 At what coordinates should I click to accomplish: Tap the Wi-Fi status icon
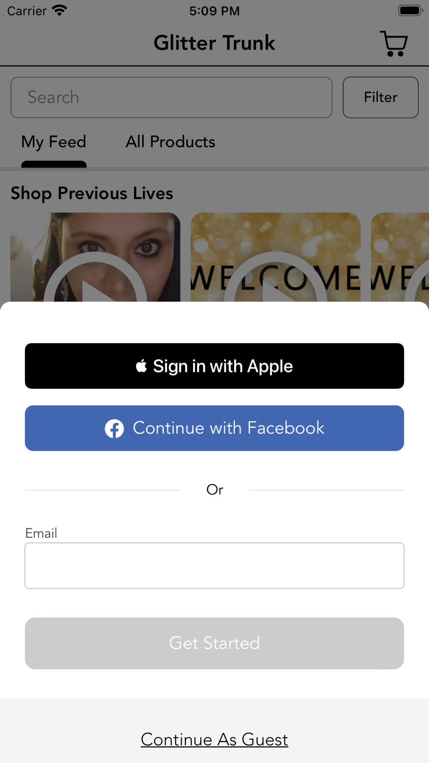click(x=60, y=10)
